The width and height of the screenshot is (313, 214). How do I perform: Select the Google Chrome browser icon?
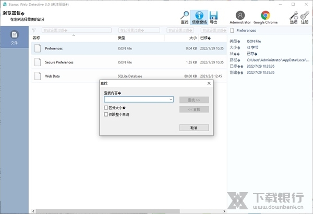[266, 15]
